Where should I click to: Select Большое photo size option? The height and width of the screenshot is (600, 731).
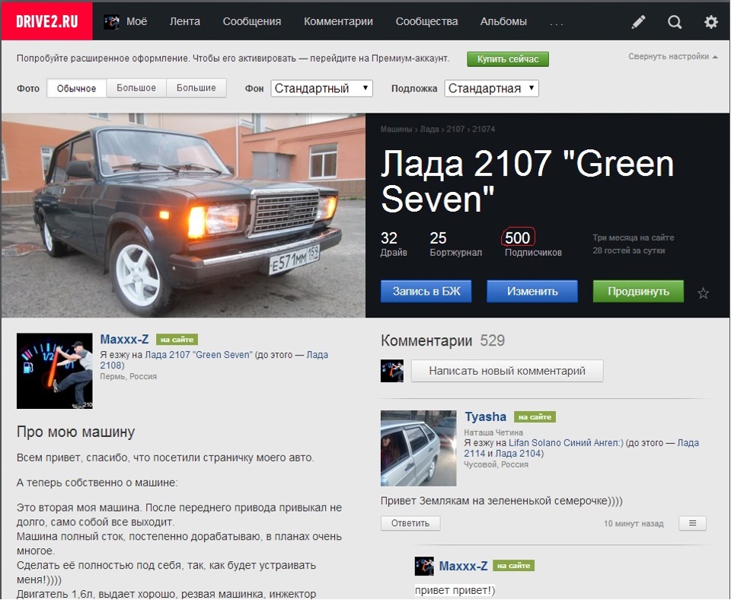coord(136,88)
